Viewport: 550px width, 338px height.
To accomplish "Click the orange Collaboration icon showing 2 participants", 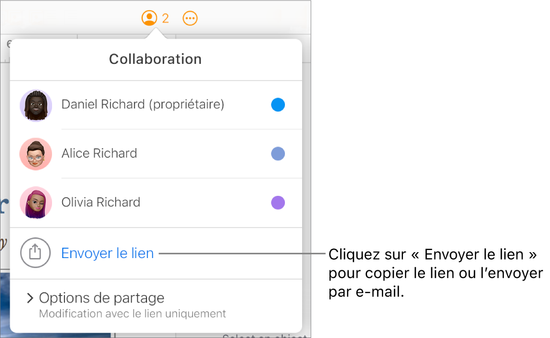I will [x=148, y=18].
